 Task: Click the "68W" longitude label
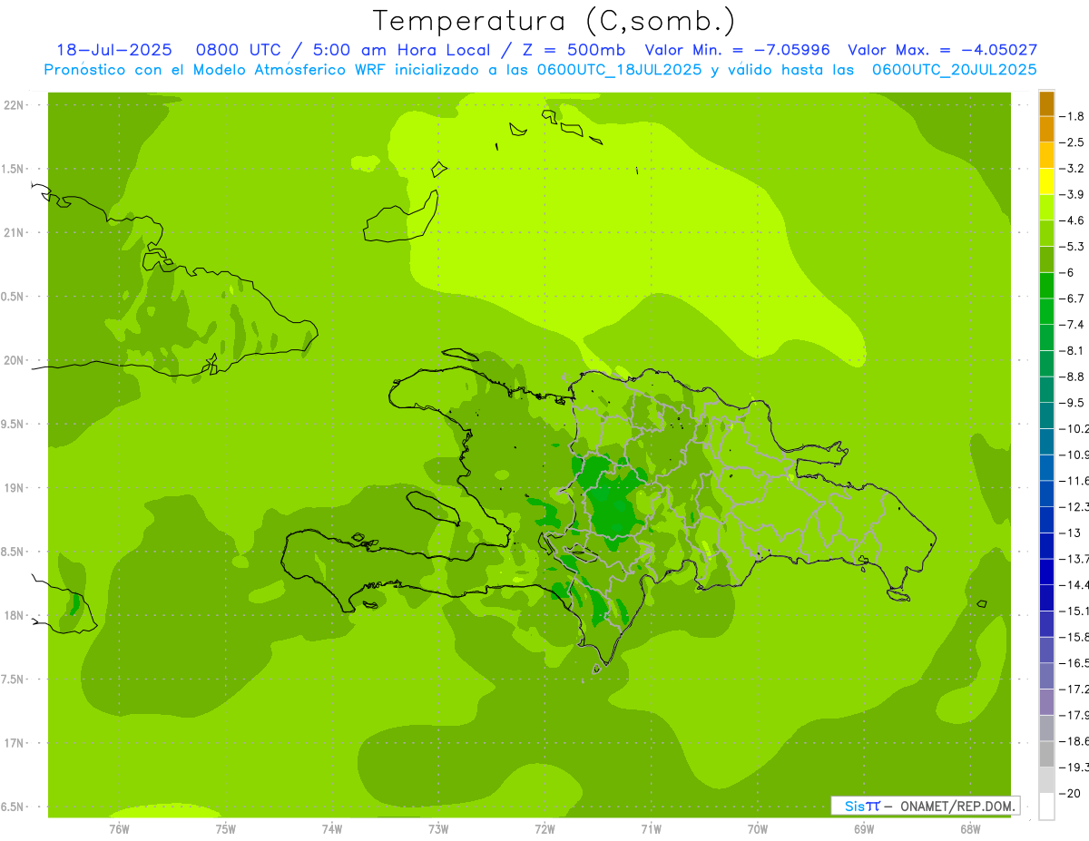(970, 829)
